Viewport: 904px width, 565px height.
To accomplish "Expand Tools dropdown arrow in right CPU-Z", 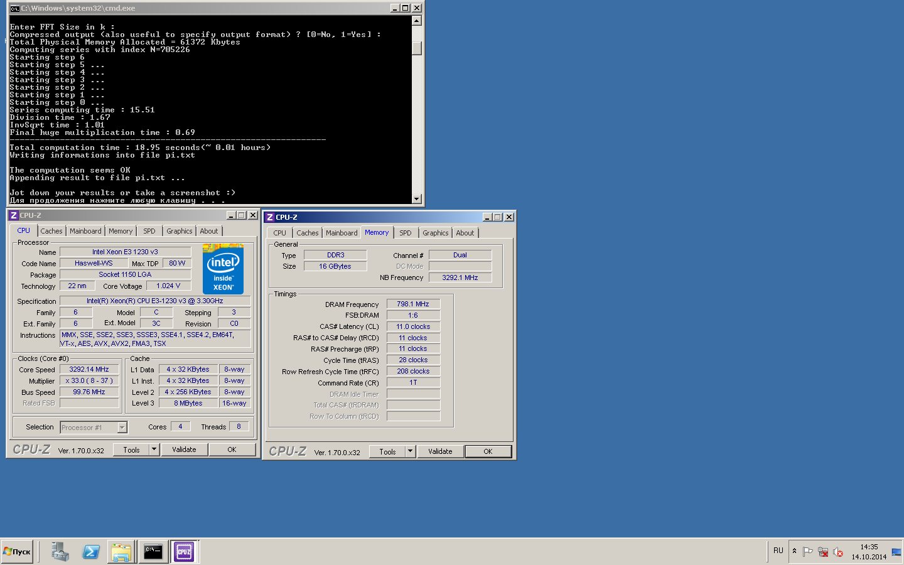I will click(x=411, y=451).
